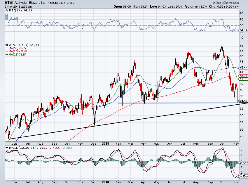The width and height of the screenshot is (248, 185).
Task: Click the High 68.54 value
Action: [x=141, y=6]
